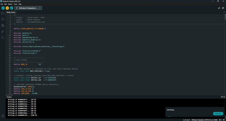Open the editor tab more-options ellipsis
This screenshot has width=226, height=121.
pyautogui.click(x=224, y=12)
